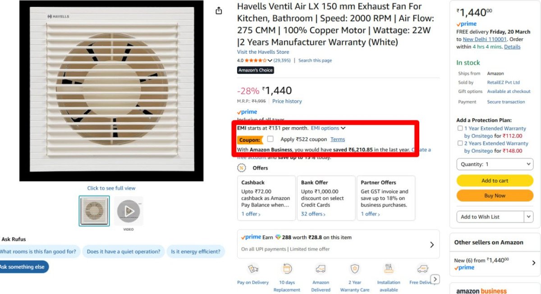Viewport: 541px width, 294px height.
Task: Click the Amazon Delivered truck icon
Action: pos(321,269)
